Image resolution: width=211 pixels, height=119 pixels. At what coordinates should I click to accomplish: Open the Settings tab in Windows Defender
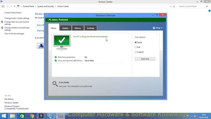[90, 28]
